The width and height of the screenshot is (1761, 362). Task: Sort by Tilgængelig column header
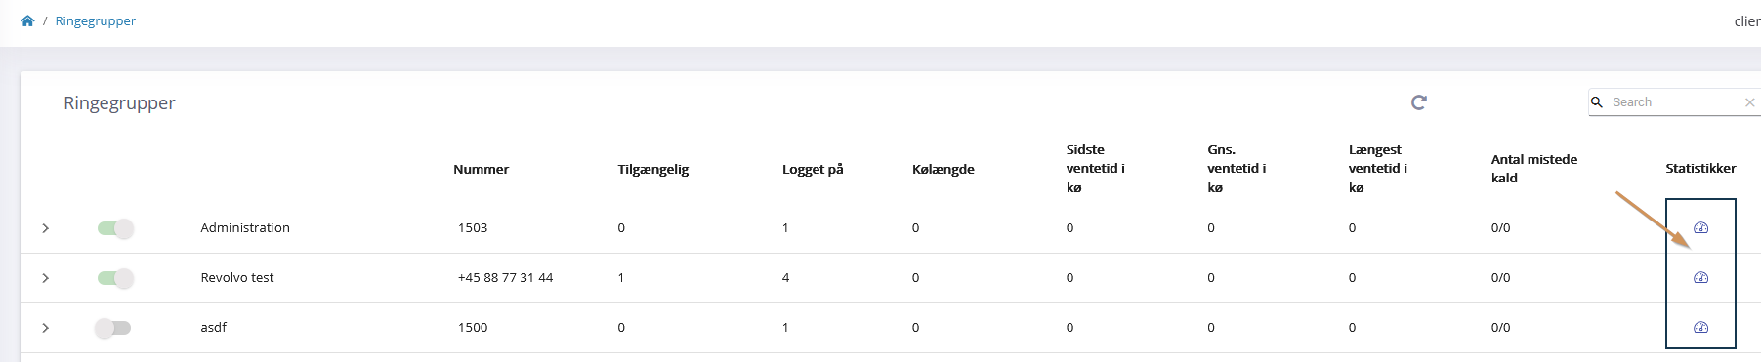click(653, 169)
